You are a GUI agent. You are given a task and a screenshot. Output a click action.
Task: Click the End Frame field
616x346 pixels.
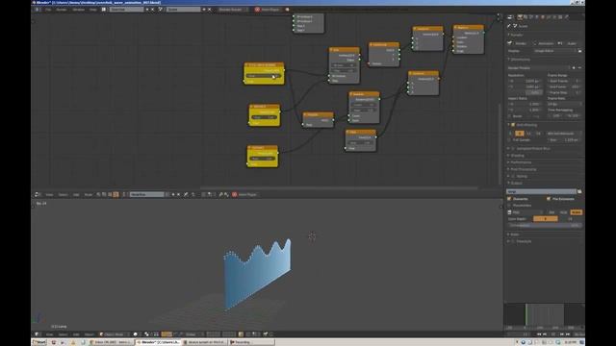click(564, 86)
